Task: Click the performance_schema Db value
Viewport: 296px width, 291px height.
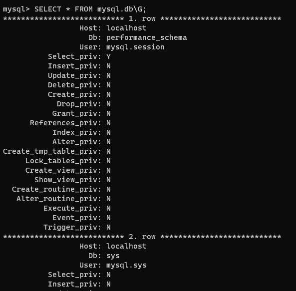Action: (146, 38)
